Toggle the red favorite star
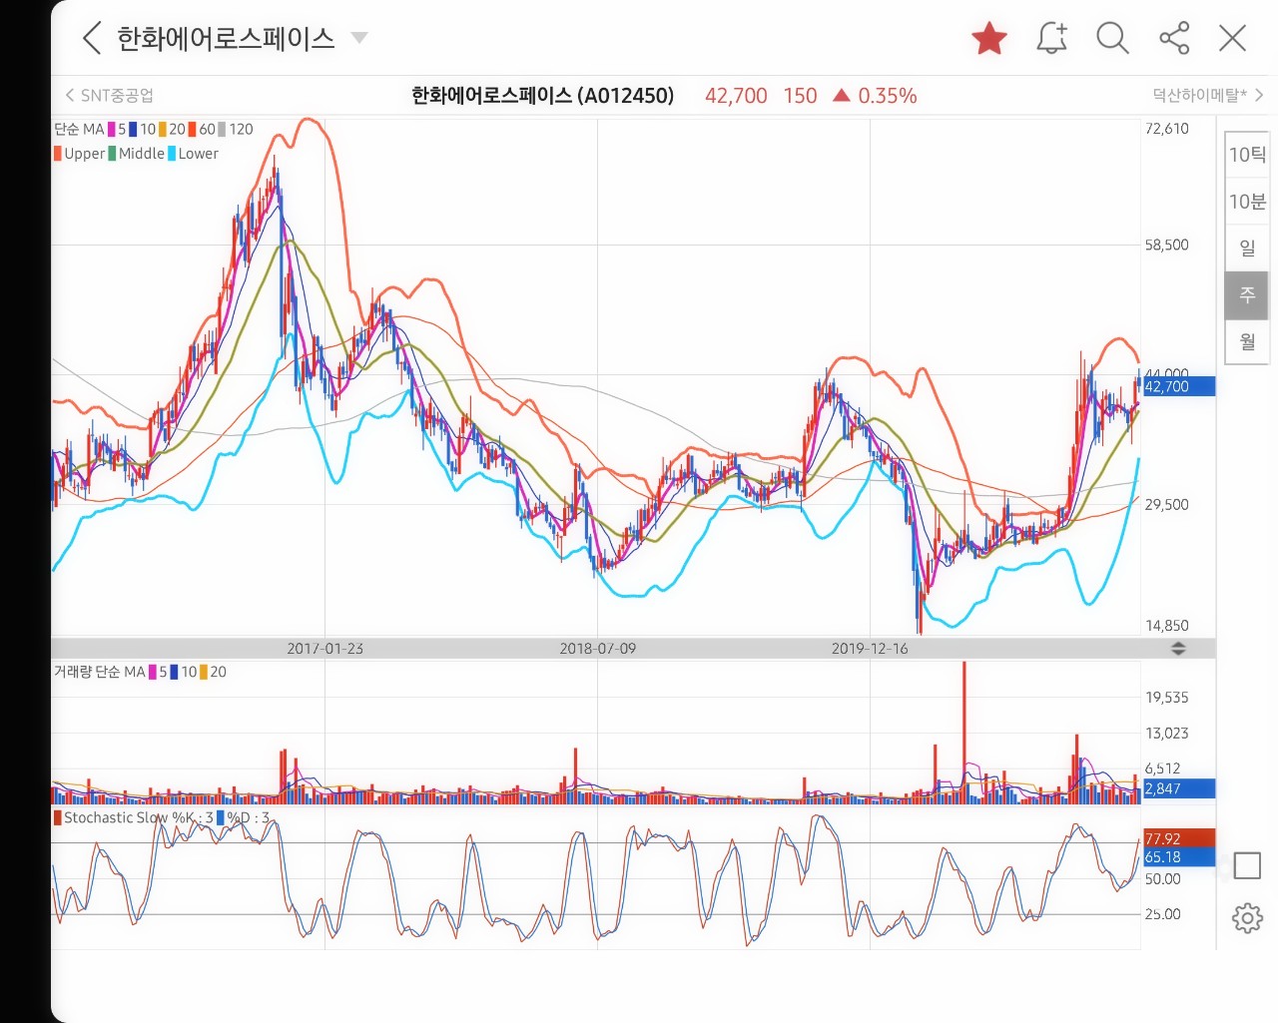Screen dimensions: 1278x1023 pos(989,39)
